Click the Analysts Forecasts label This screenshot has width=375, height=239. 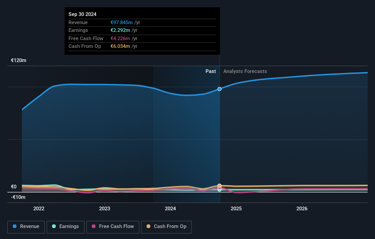point(245,72)
